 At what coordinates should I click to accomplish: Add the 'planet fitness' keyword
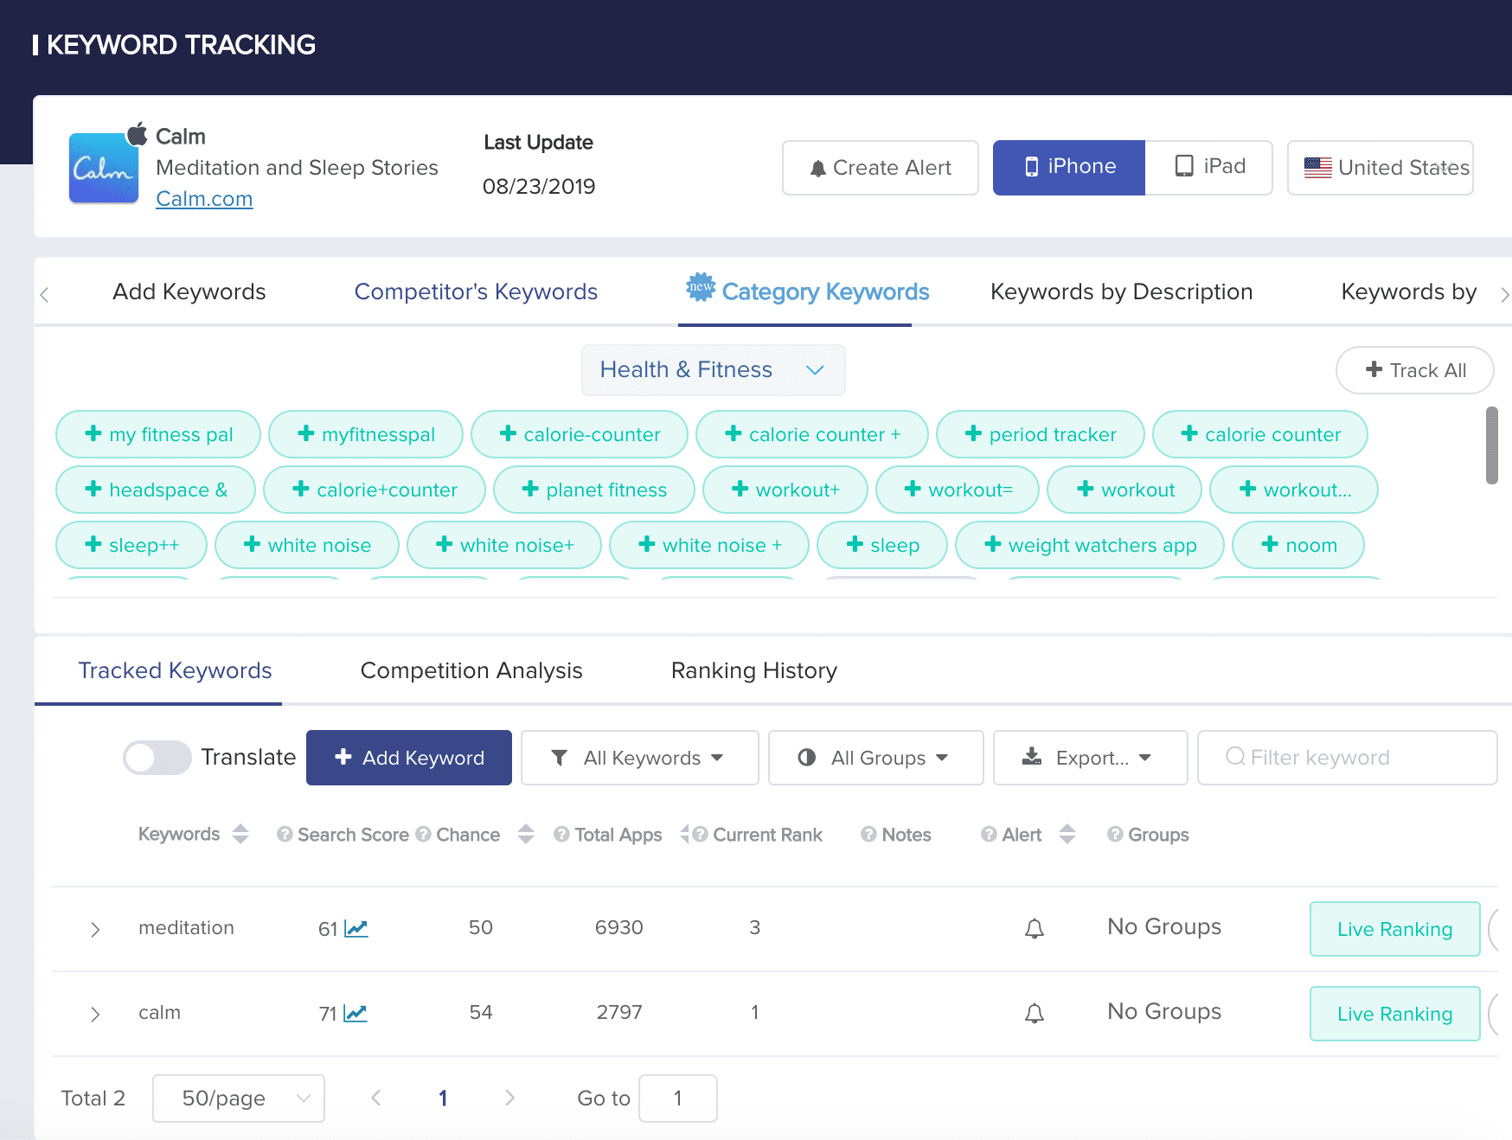[x=594, y=490]
